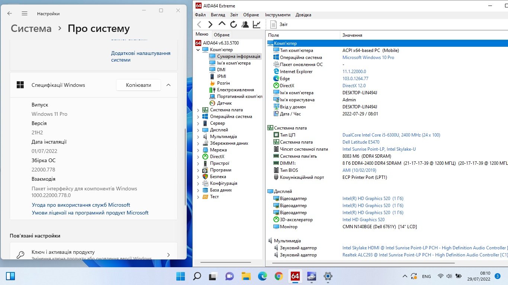
Task: Click the Безпека shield icon
Action: tap(205, 177)
